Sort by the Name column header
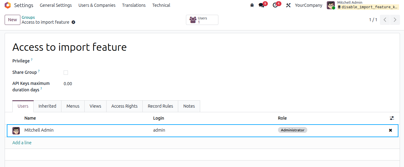This screenshot has width=404, height=167. [30, 118]
